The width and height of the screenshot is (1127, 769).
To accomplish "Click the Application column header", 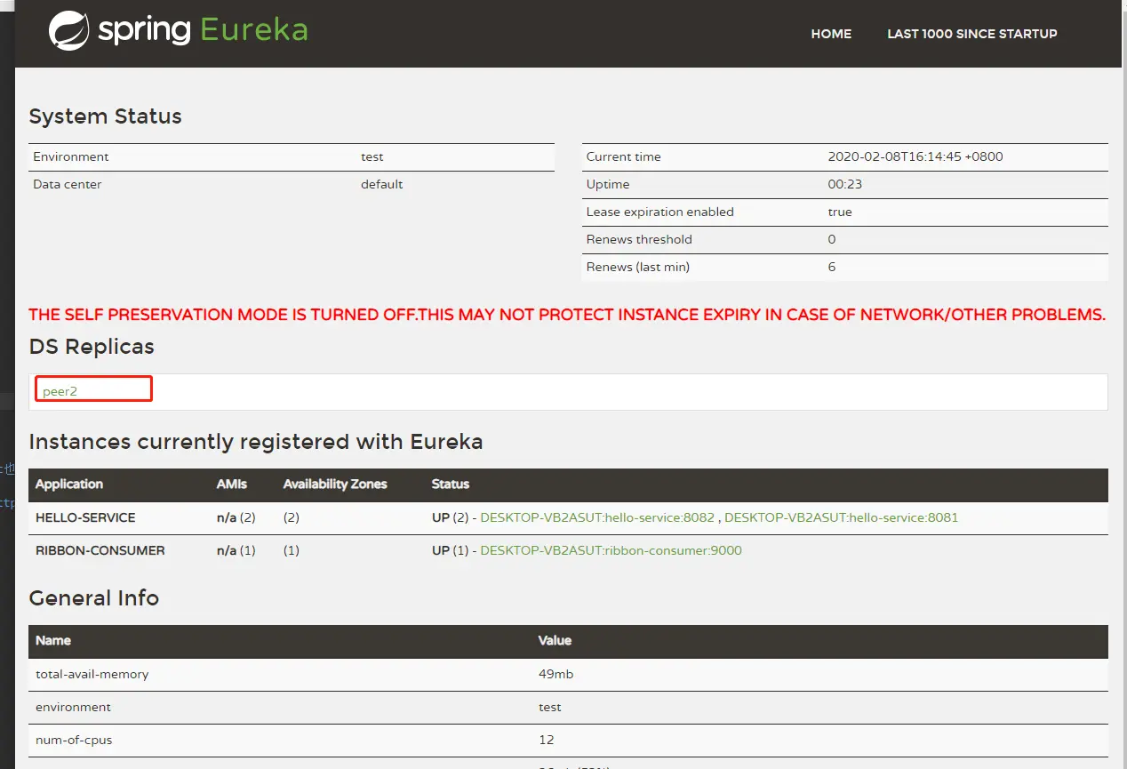I will [x=69, y=485].
